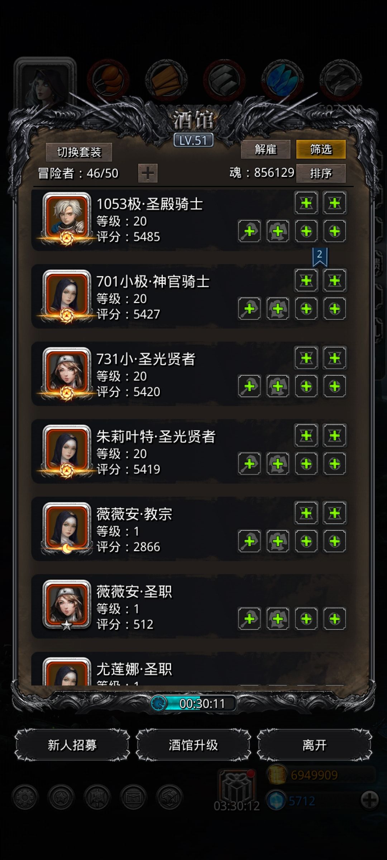Open the 切换套装 set switcher
Viewport: 387px width, 860px height.
point(79,152)
